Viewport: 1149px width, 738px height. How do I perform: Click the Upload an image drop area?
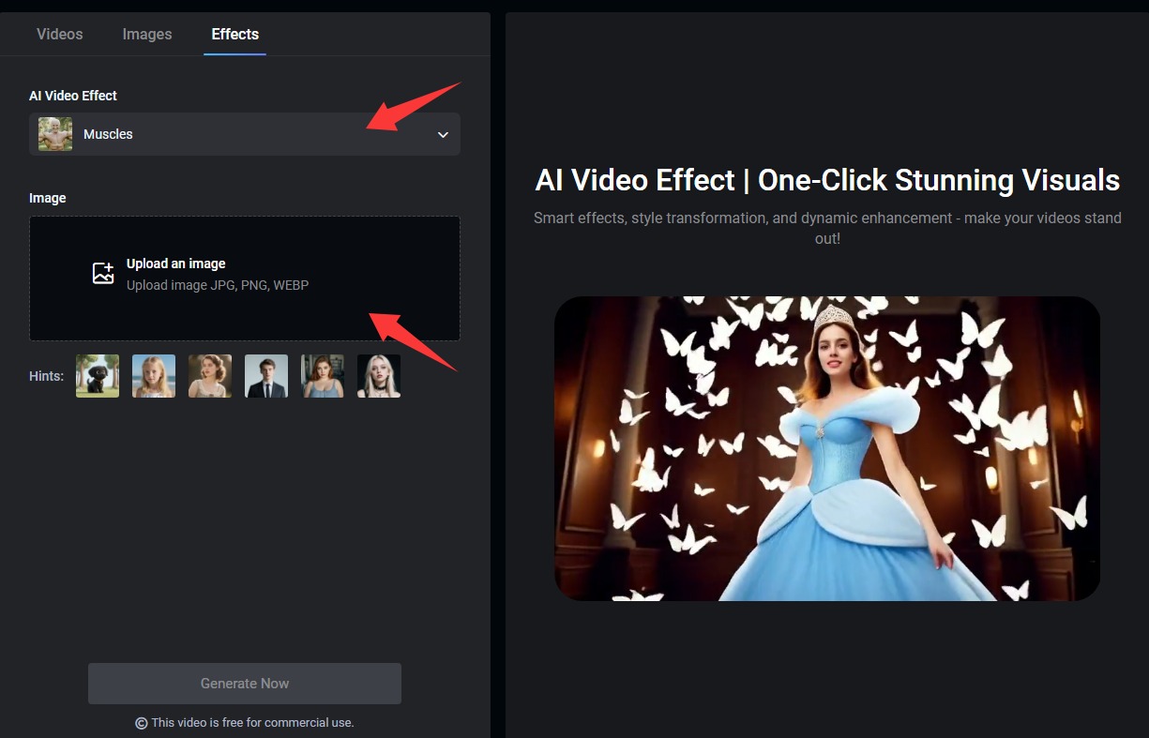pyautogui.click(x=245, y=279)
